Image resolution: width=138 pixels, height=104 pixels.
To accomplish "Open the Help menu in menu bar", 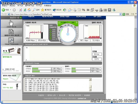I will point(47,6).
